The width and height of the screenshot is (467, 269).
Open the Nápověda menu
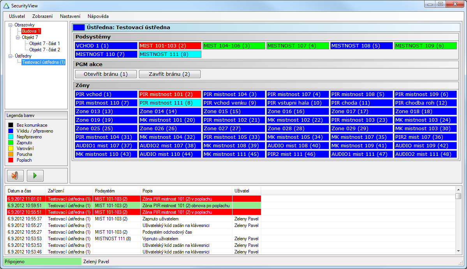pyautogui.click(x=98, y=16)
